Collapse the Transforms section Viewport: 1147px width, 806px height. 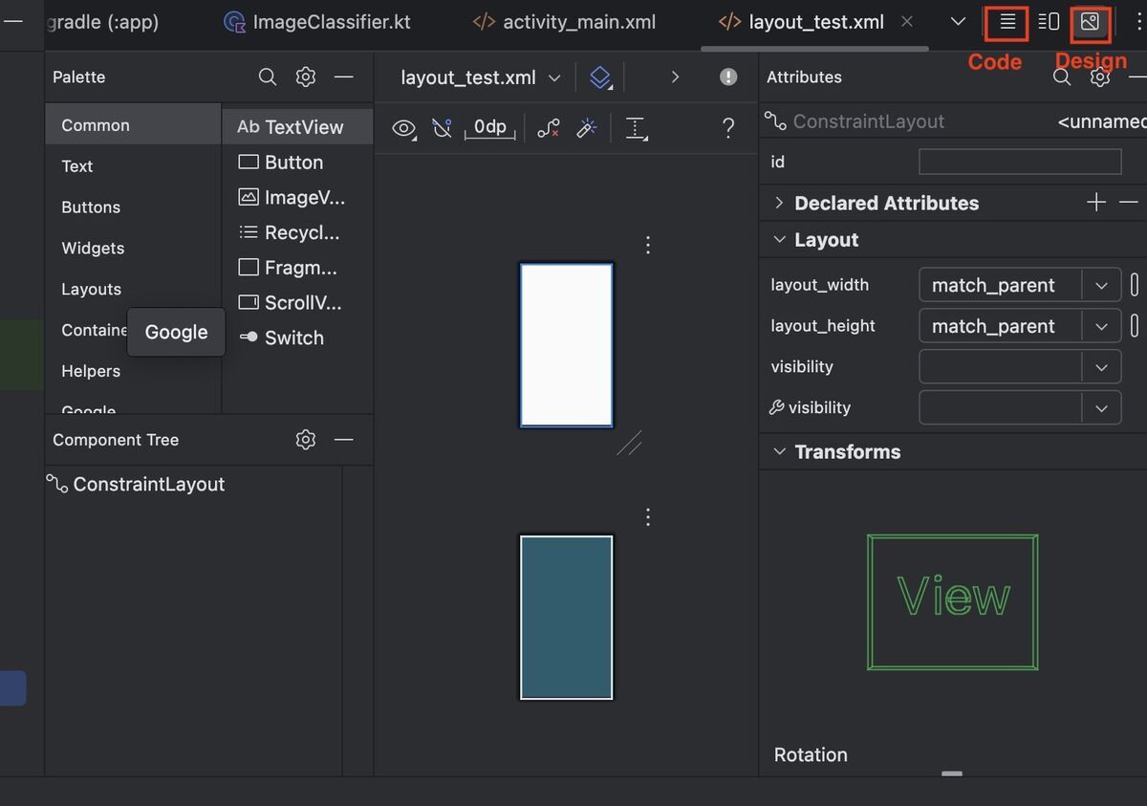coord(779,451)
